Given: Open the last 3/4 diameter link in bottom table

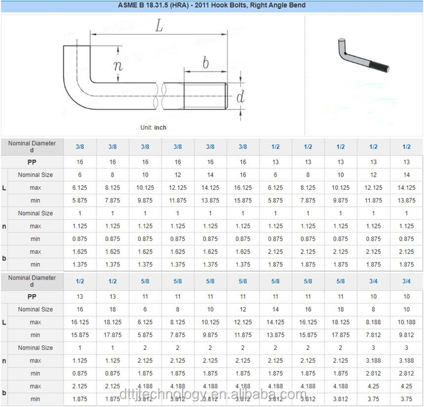Looking at the screenshot, I should (406, 281).
